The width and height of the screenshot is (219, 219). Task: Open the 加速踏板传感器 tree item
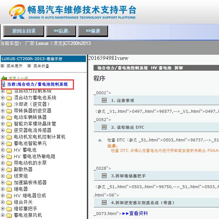(x=30, y=182)
